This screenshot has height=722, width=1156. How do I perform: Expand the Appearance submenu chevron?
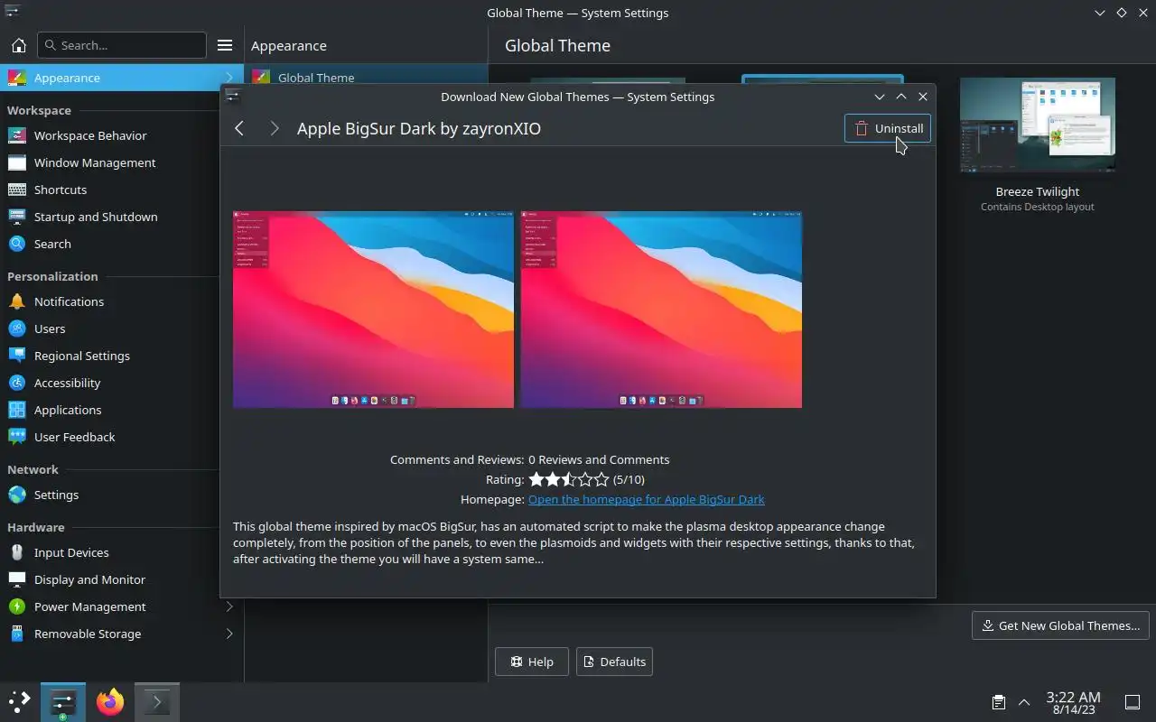(x=229, y=78)
